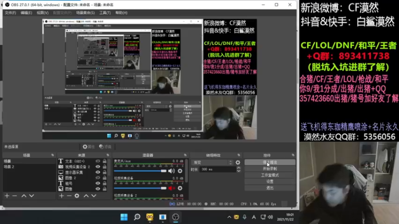Enable 工作室模式 studio mode
The height and width of the screenshot is (224, 399).
[270, 175]
